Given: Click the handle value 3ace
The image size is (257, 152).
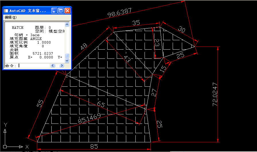Looking at the screenshot, I should [x=35, y=35].
